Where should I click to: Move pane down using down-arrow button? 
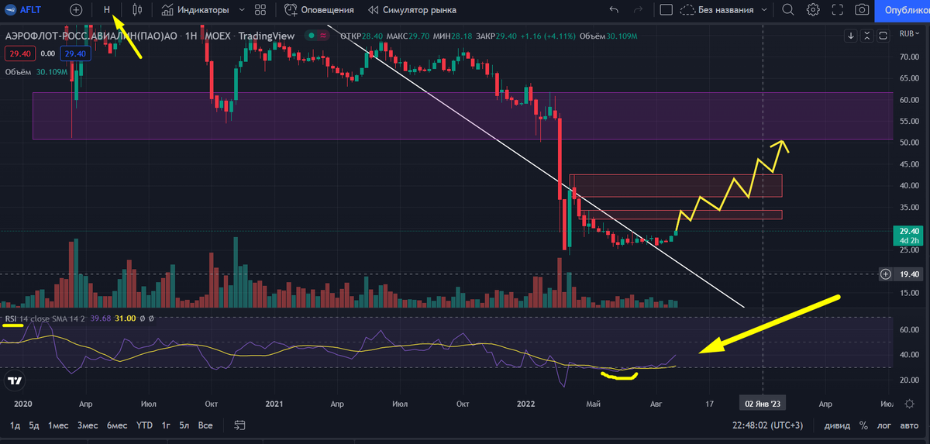(851, 36)
